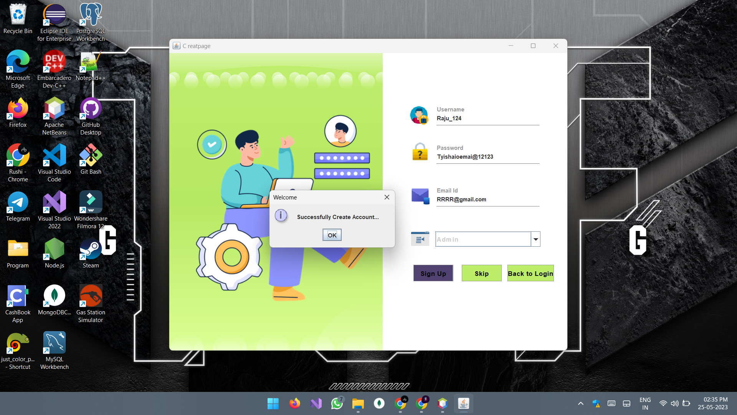This screenshot has width=737, height=415.
Task: Open Eclipse IDE desktop shortcut
Action: (54, 15)
